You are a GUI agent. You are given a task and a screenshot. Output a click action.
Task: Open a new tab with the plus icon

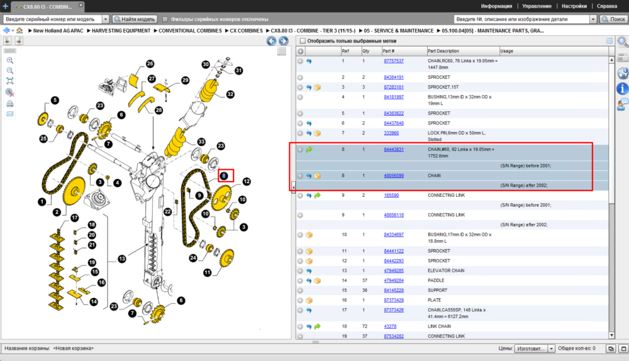(5, 6)
